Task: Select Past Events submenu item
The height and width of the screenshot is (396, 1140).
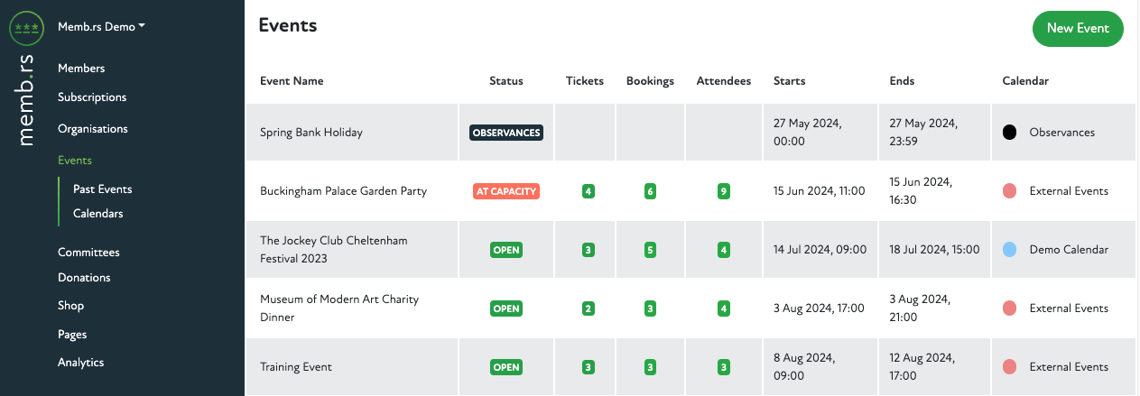Action: tap(103, 189)
